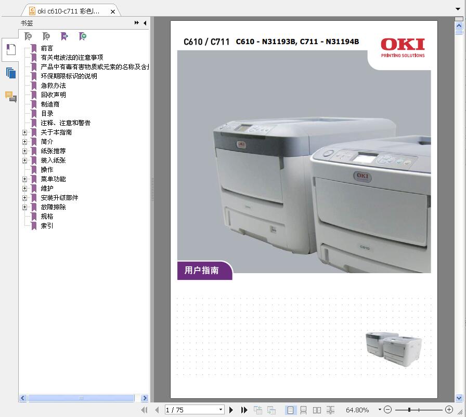This screenshot has width=466, height=417.
Task: Open the zoom level dropdown arrow
Action: point(380,410)
